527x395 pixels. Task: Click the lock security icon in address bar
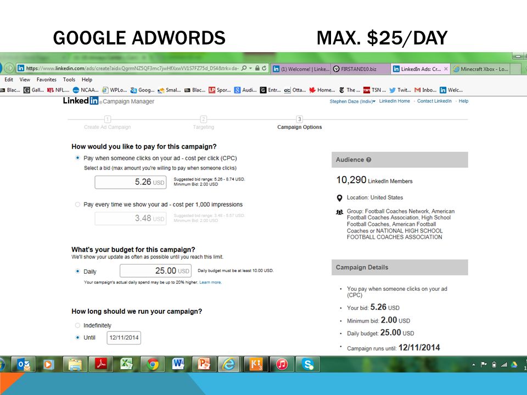[257, 68]
